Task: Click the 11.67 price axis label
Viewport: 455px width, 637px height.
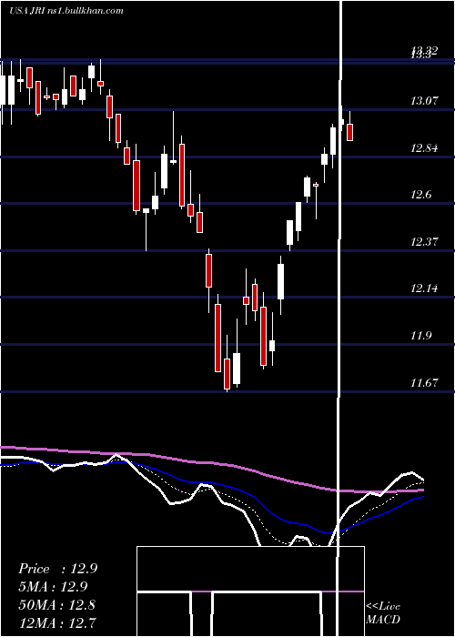Action: point(424,383)
